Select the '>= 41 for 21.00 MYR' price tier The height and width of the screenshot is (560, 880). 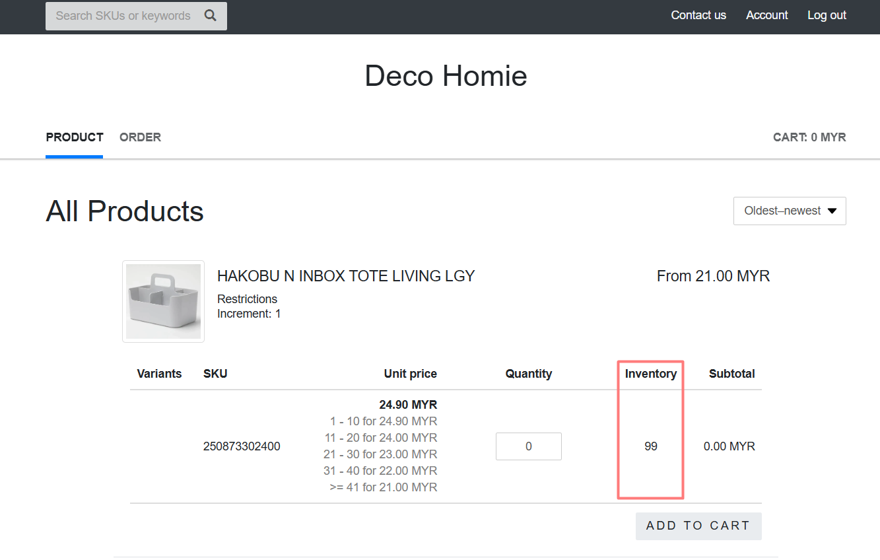click(383, 487)
